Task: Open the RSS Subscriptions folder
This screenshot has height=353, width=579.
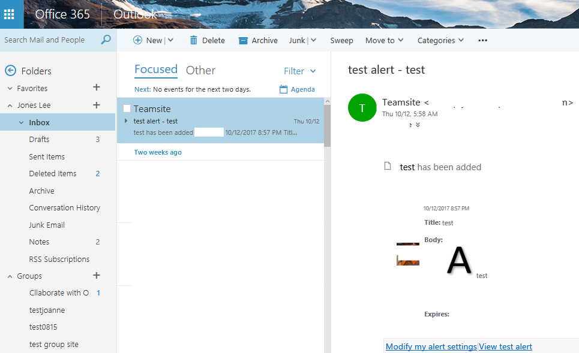Action: click(58, 260)
